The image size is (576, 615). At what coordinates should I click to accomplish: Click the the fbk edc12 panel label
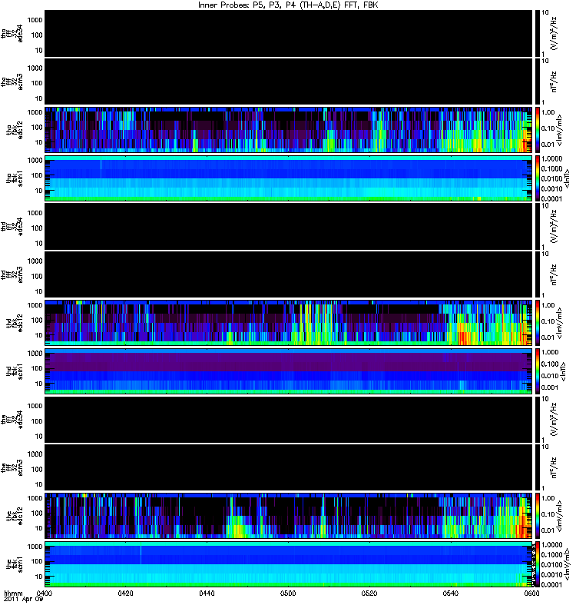[x=15, y=516]
